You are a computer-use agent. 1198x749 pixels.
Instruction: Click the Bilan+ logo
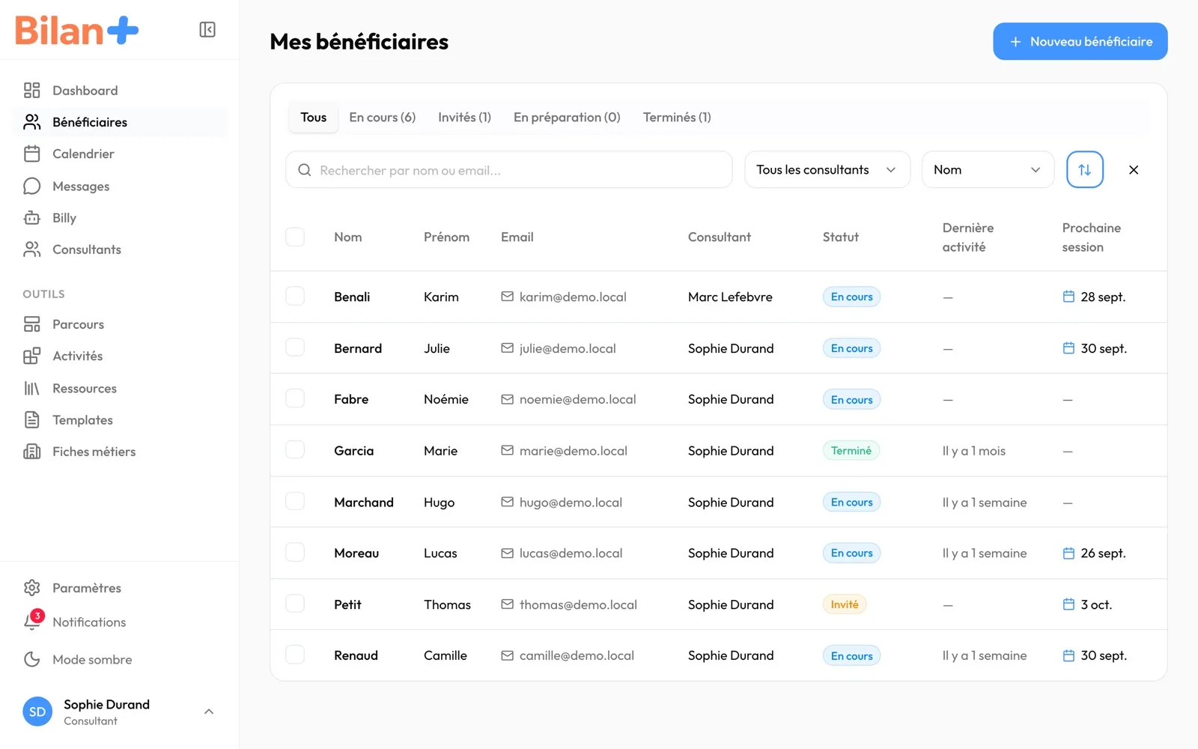coord(77,31)
